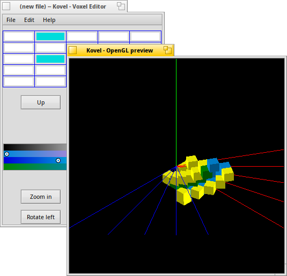Screen dimensions: 287x276
Task: Click the OpenGL preview maximize icon
Action: point(168,50)
